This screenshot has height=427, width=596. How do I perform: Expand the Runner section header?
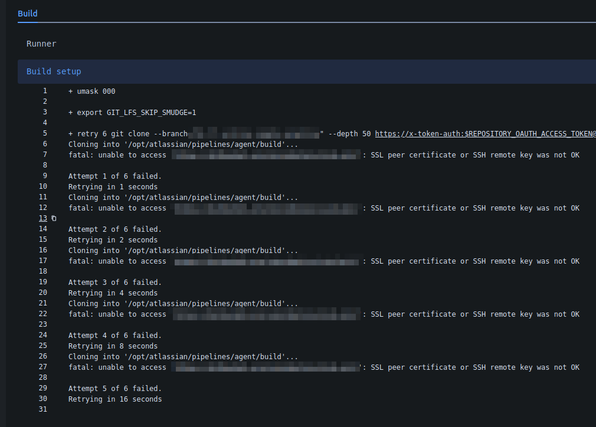click(x=40, y=43)
